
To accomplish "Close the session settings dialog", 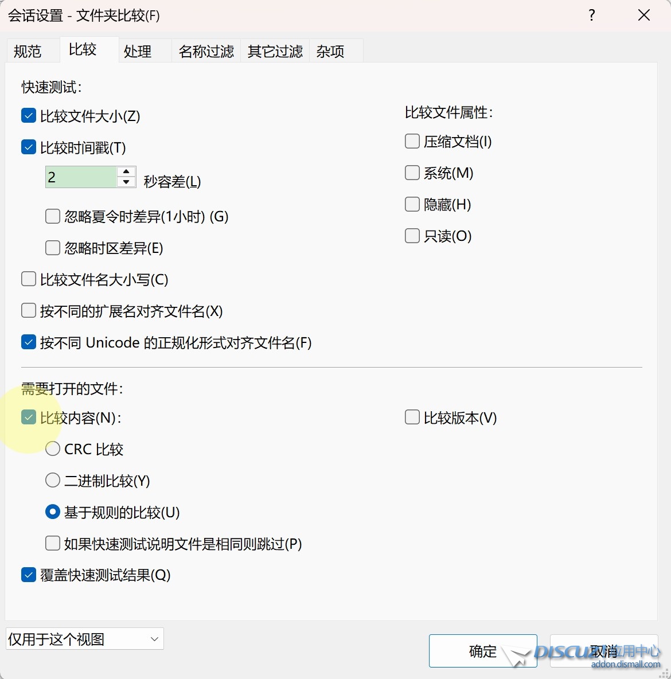I will coord(643,15).
